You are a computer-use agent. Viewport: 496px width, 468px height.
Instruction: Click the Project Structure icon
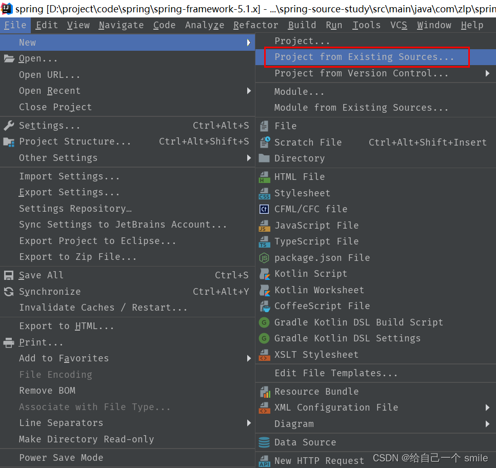[9, 142]
